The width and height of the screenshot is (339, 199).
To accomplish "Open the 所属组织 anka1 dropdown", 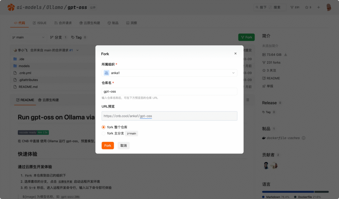I will (169, 73).
